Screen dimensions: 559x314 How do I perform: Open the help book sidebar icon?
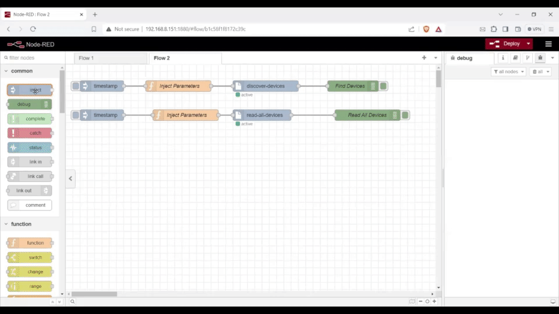point(515,58)
